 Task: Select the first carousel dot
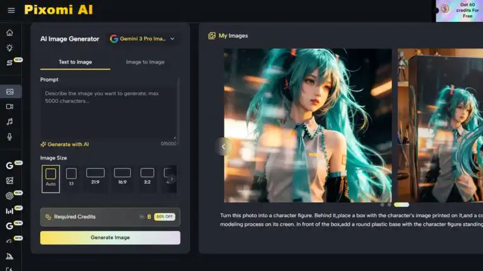382,205
